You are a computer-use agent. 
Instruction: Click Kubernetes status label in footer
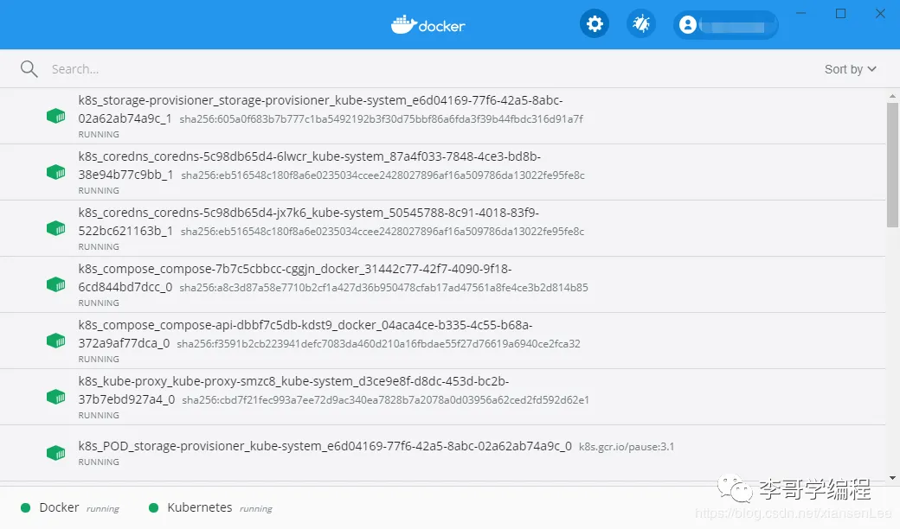click(200, 507)
